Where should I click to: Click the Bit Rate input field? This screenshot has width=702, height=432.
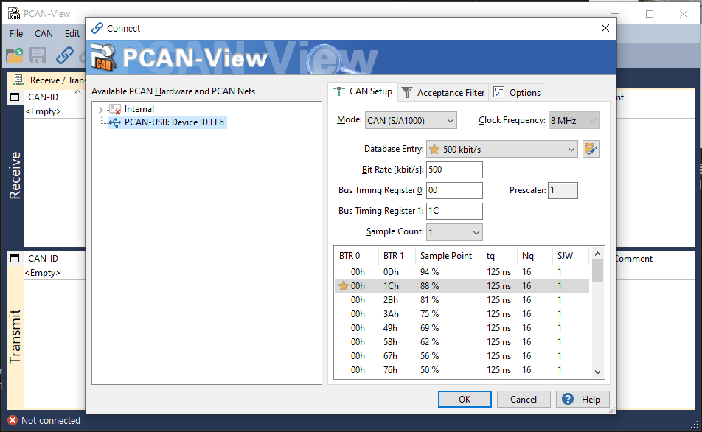[x=454, y=170]
